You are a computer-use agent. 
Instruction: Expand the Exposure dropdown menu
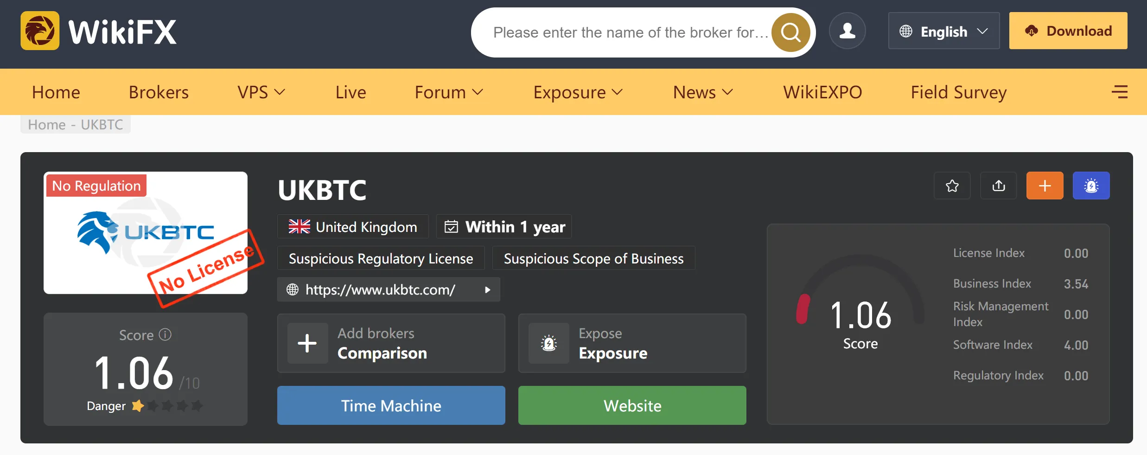578,92
